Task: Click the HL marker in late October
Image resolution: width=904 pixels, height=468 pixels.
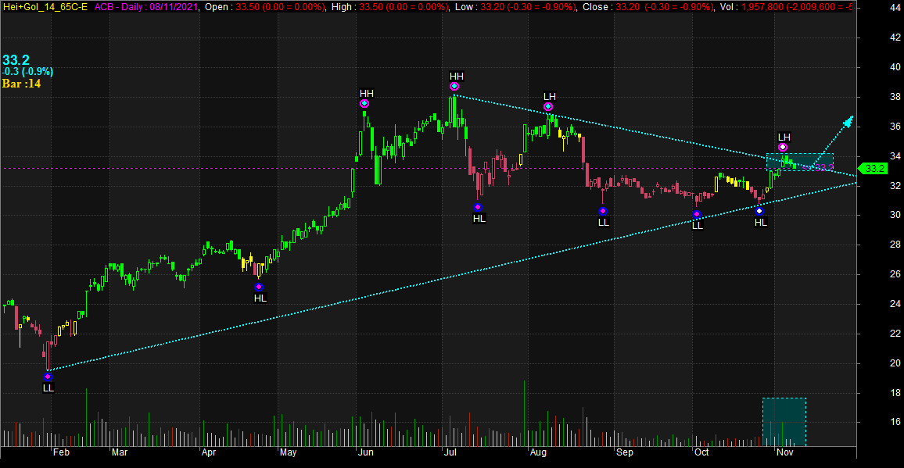Action: [759, 211]
